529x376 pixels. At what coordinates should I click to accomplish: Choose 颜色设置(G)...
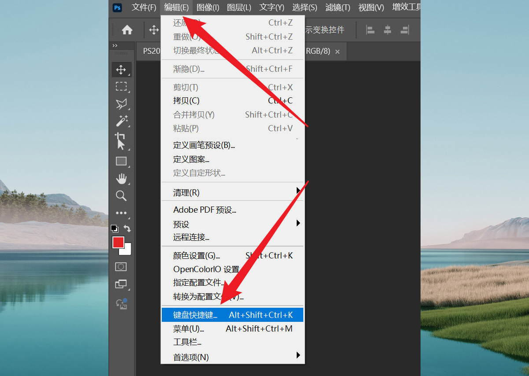[x=233, y=256]
